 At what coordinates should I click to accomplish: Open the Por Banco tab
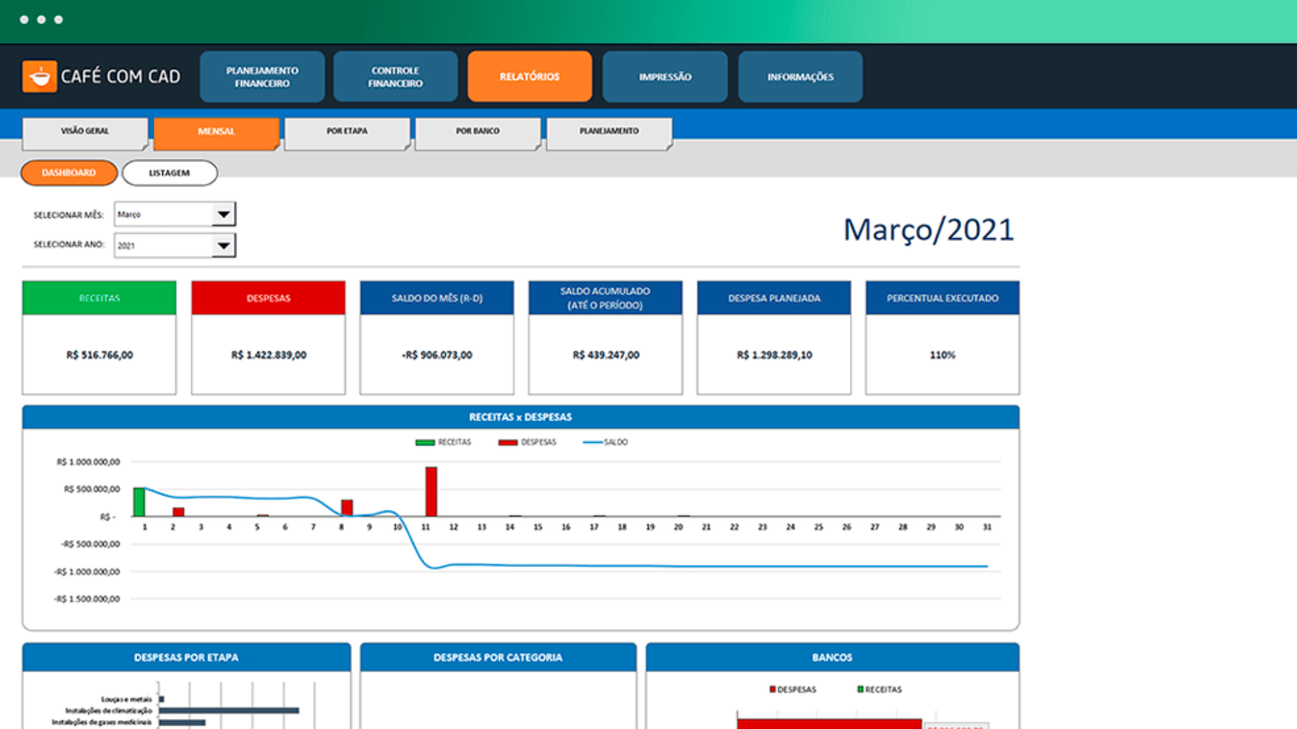coord(478,133)
